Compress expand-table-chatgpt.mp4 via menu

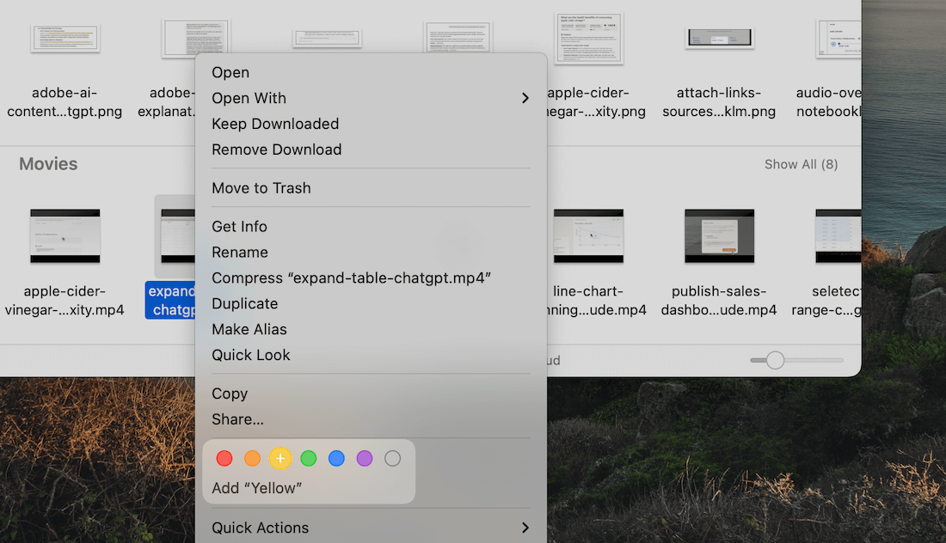351,278
